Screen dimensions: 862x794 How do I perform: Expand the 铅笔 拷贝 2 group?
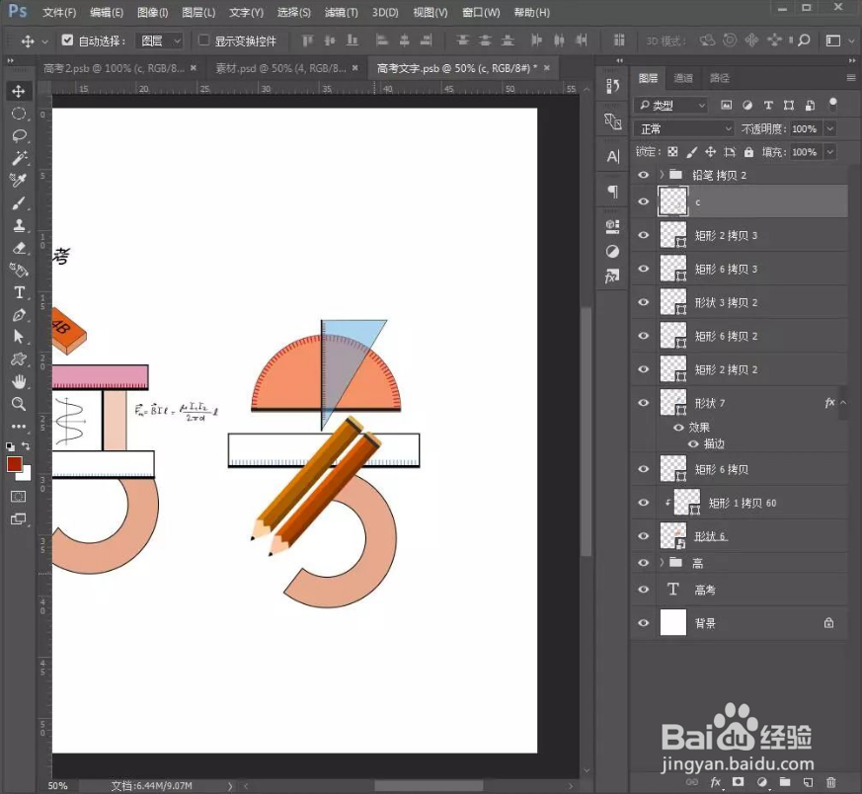pyautogui.click(x=662, y=175)
